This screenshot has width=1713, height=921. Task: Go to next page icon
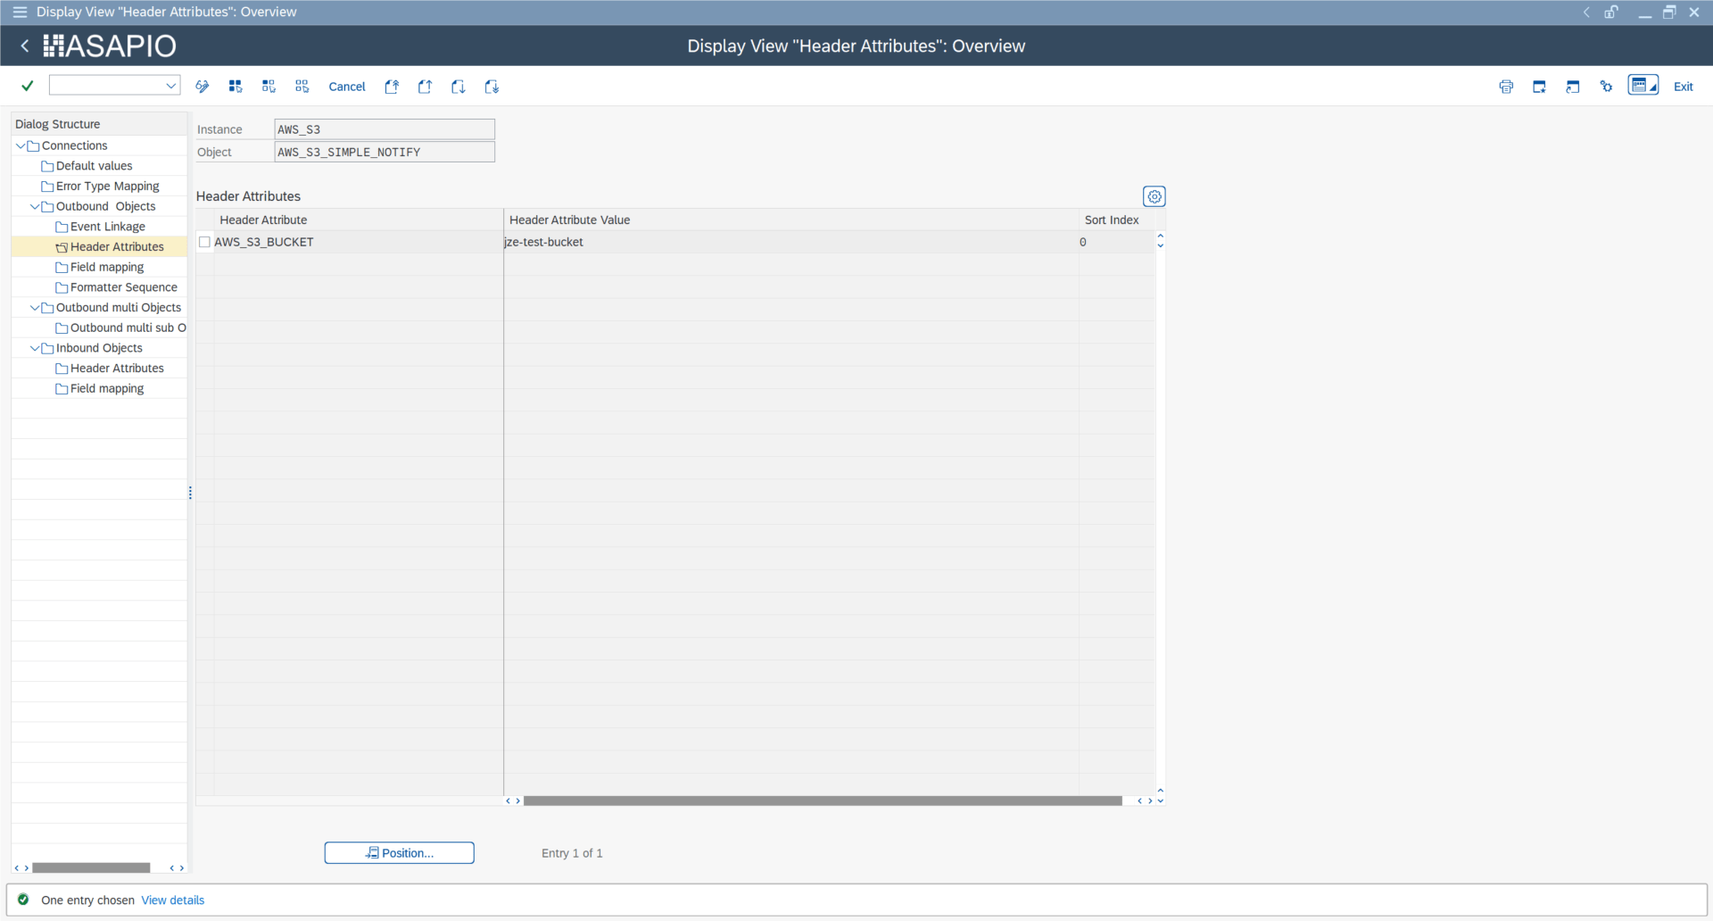click(x=459, y=87)
